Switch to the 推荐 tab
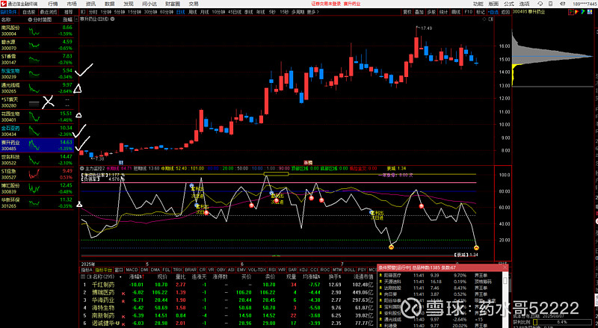 [x=68, y=12]
